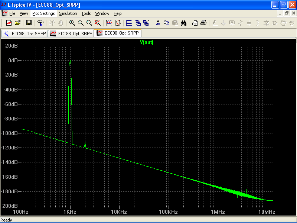The height and width of the screenshot is (223, 297).
Task: Click the 0dB vertical axis label
Action: click(13, 60)
